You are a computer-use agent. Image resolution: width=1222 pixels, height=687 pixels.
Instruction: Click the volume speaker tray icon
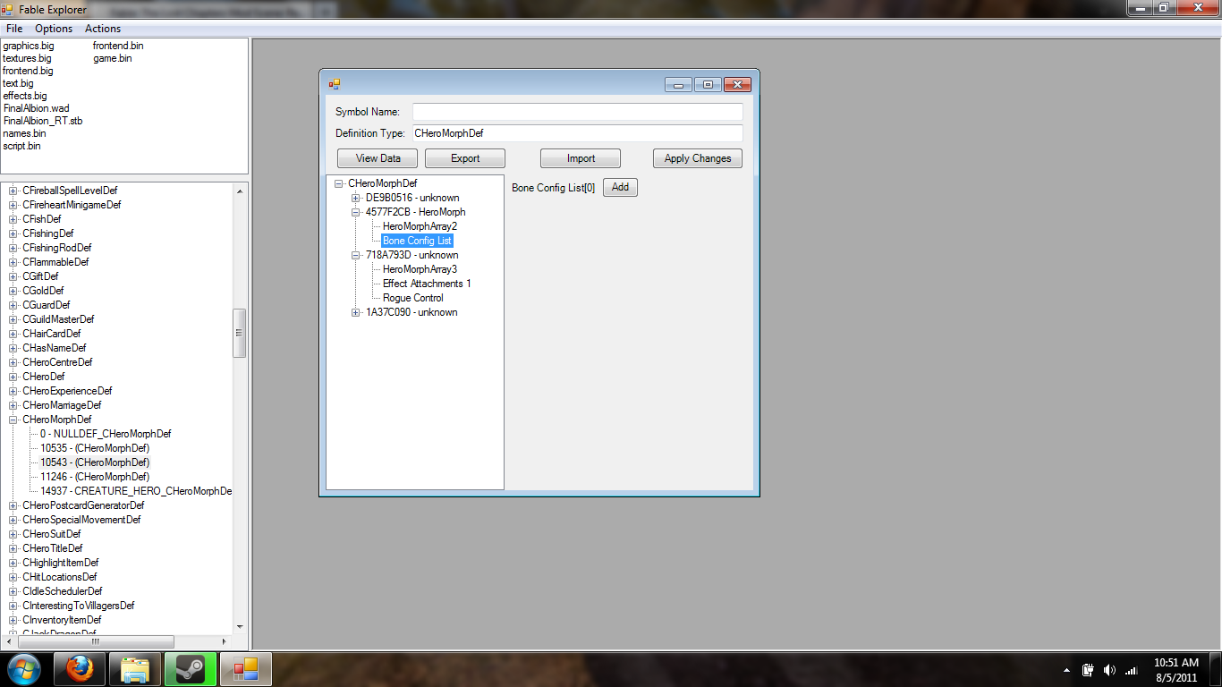coord(1109,670)
